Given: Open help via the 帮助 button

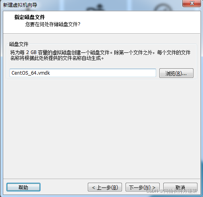Looking at the screenshot, I should click(x=23, y=187).
